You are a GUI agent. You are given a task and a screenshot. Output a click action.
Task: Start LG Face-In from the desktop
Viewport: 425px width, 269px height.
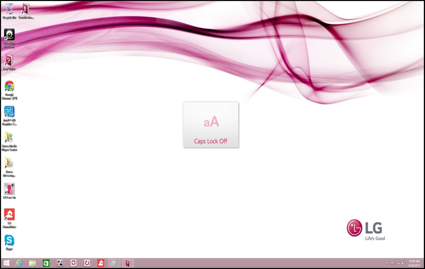coord(9,188)
